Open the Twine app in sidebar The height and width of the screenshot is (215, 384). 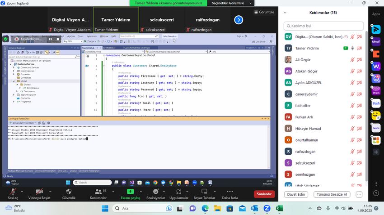(x=376, y=128)
